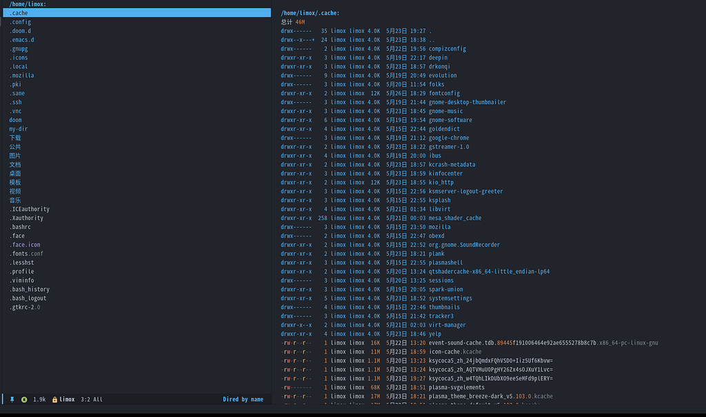Select the mozilla directory in the listing
Screen dimensions: 706x417
438,226
